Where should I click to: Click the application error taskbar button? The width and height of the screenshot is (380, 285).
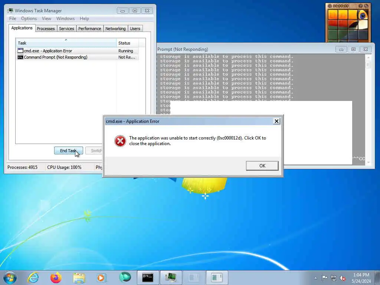click(x=217, y=278)
